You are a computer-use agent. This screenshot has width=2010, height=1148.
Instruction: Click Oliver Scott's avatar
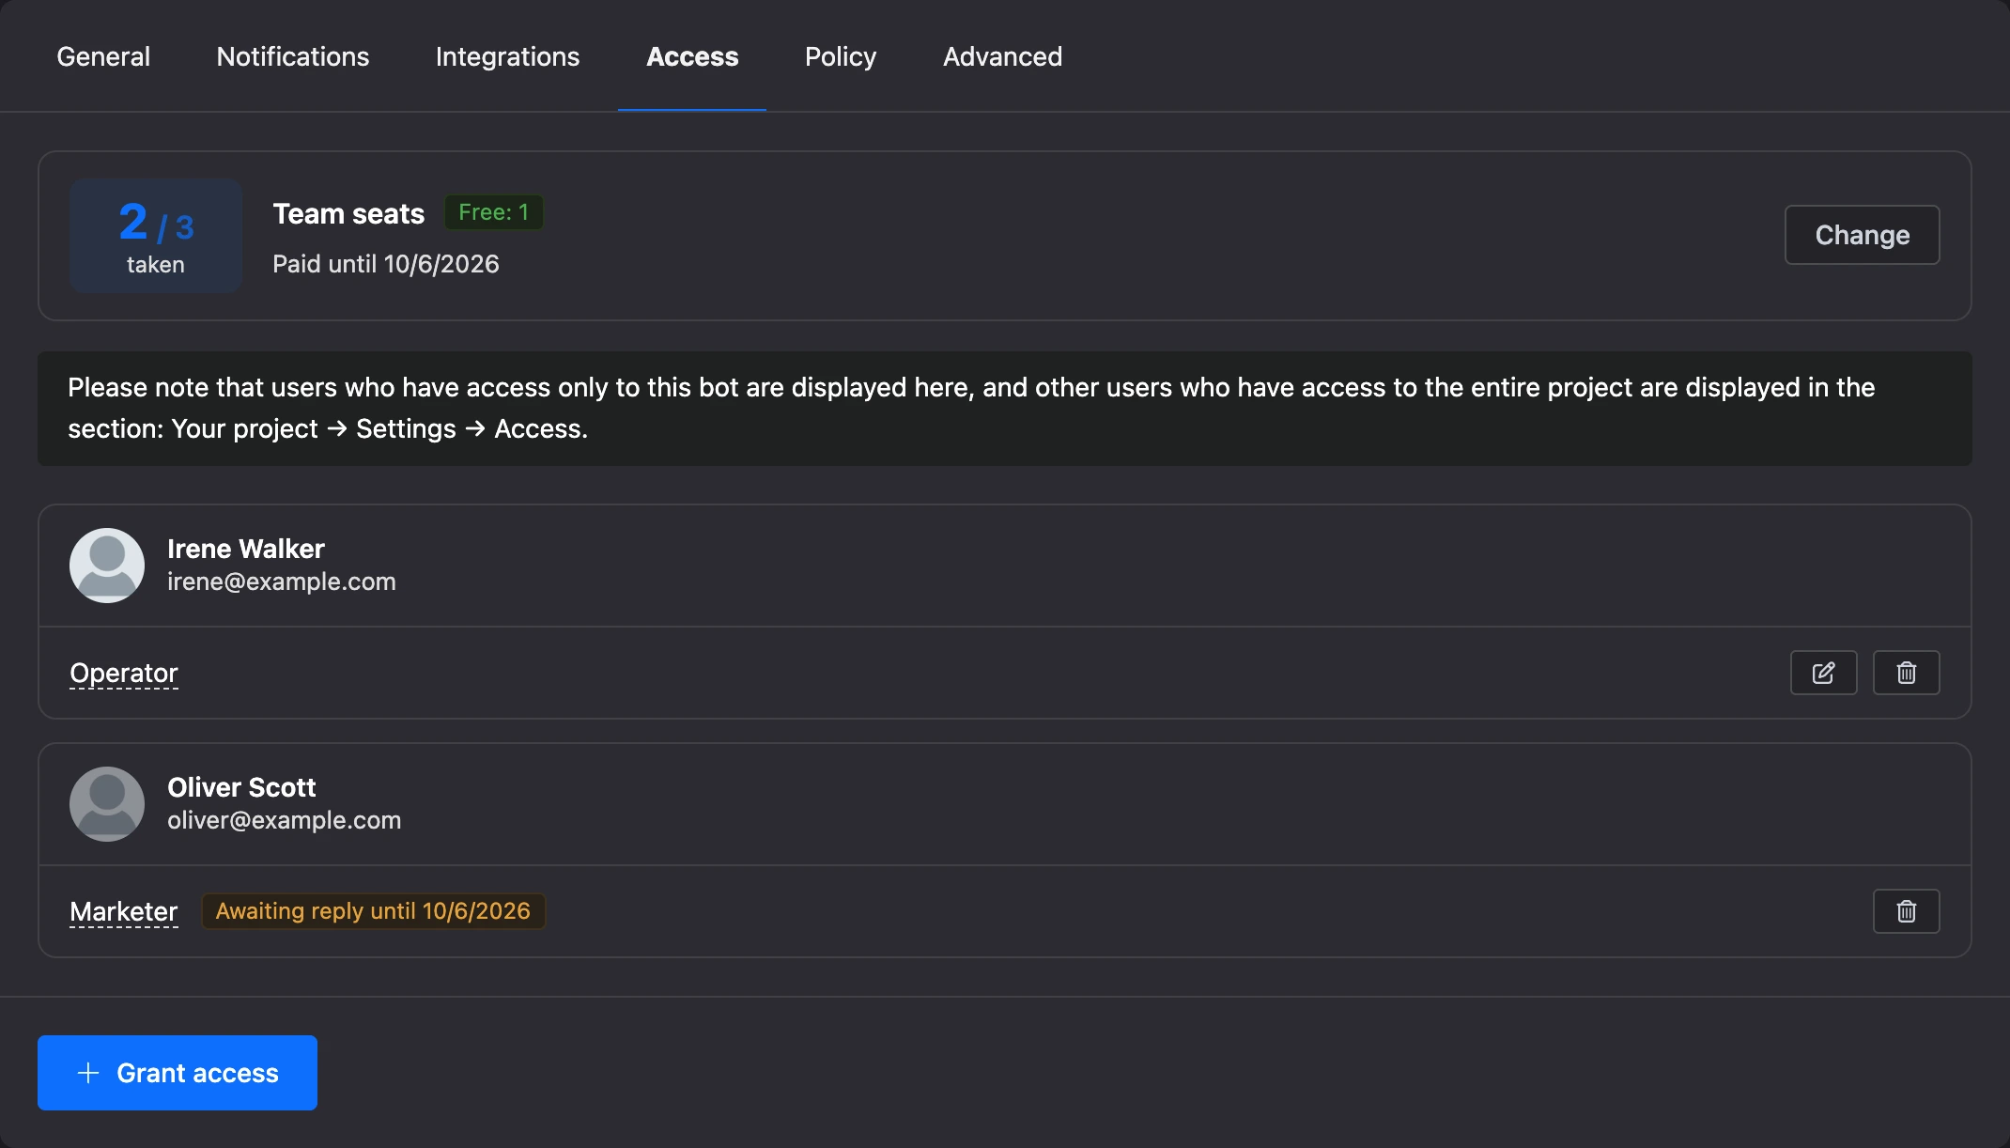click(x=107, y=804)
